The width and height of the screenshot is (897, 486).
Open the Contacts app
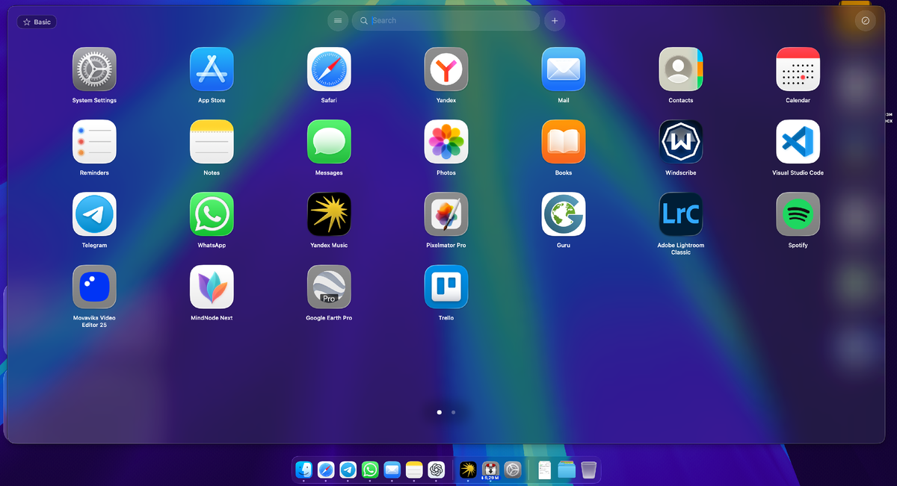point(681,69)
